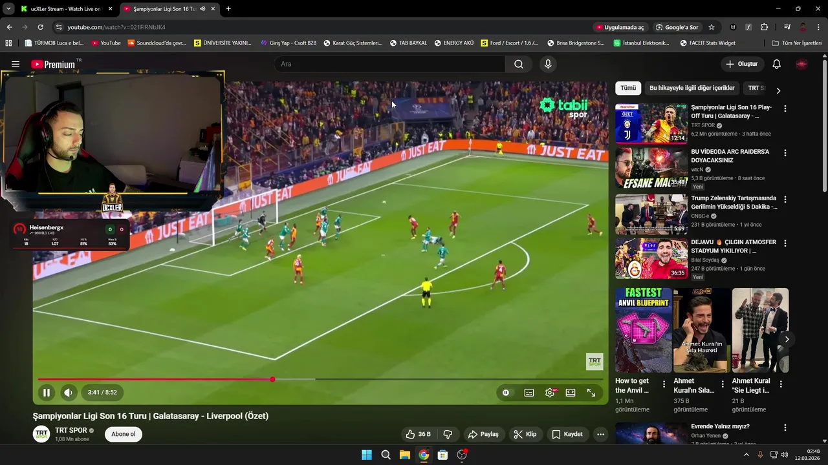This screenshot has width=828, height=465.
Task: Select Bu hikayeyle ilgili diğer içerikler chip
Action: [x=692, y=88]
